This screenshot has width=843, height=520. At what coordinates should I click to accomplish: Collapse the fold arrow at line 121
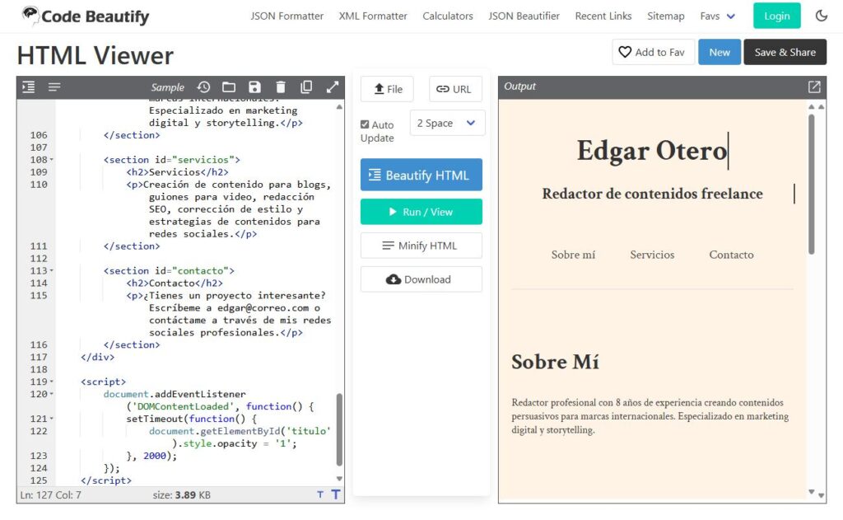tap(52, 419)
